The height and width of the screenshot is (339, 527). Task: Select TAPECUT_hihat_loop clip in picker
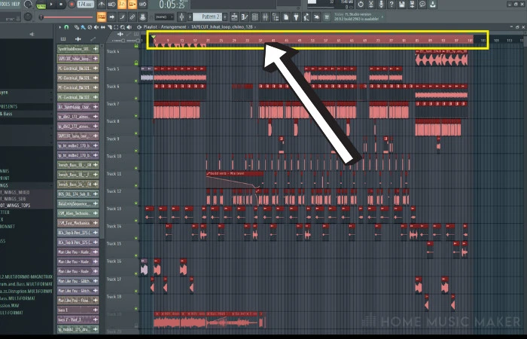pyautogui.click(x=78, y=59)
